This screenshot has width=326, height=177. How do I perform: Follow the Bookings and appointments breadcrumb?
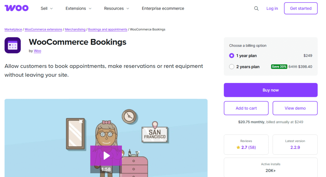(x=108, y=29)
